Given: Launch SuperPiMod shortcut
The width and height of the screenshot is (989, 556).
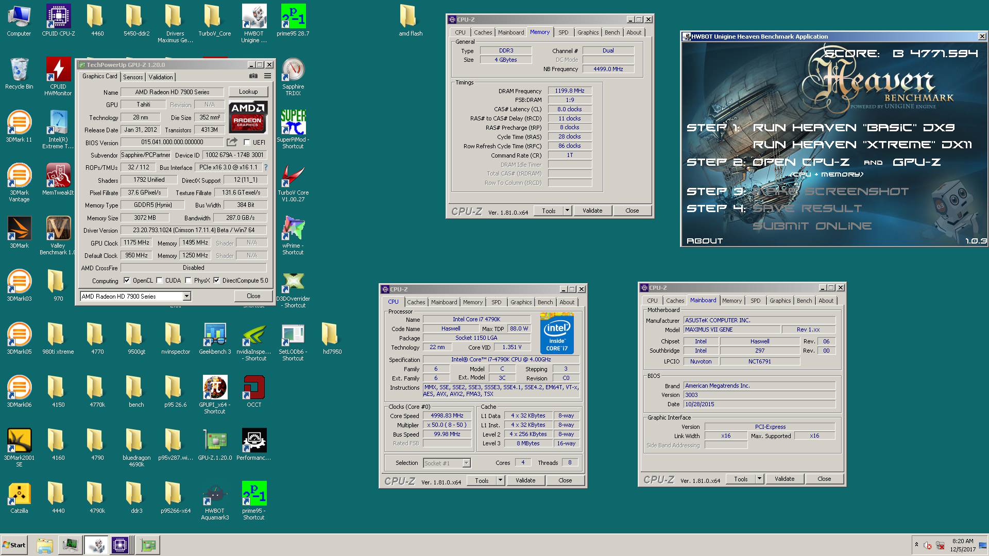Looking at the screenshot, I should (x=293, y=129).
